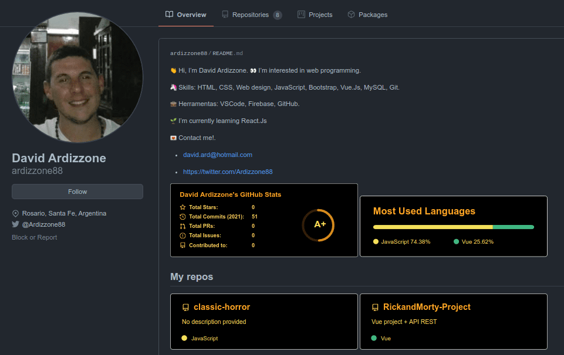564x355 pixels.
Task: Click the Total Commits clock icon
Action: (x=183, y=217)
